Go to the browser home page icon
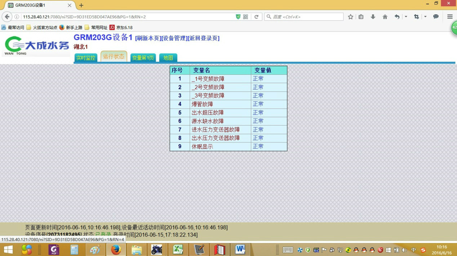The width and height of the screenshot is (457, 256). pos(385,17)
